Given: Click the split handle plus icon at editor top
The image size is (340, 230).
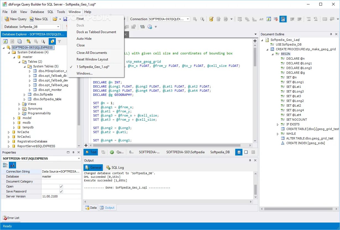Looking at the screenshot, I should click(x=255, y=41).
